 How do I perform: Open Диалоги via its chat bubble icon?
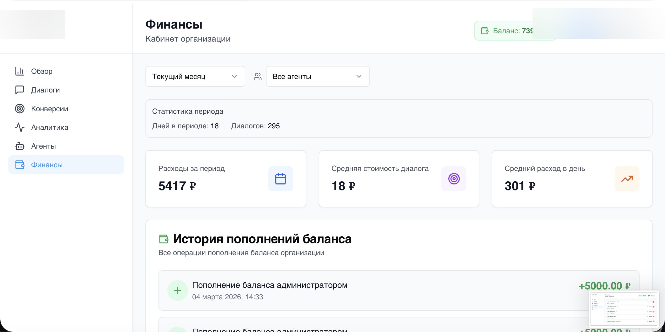(19, 90)
